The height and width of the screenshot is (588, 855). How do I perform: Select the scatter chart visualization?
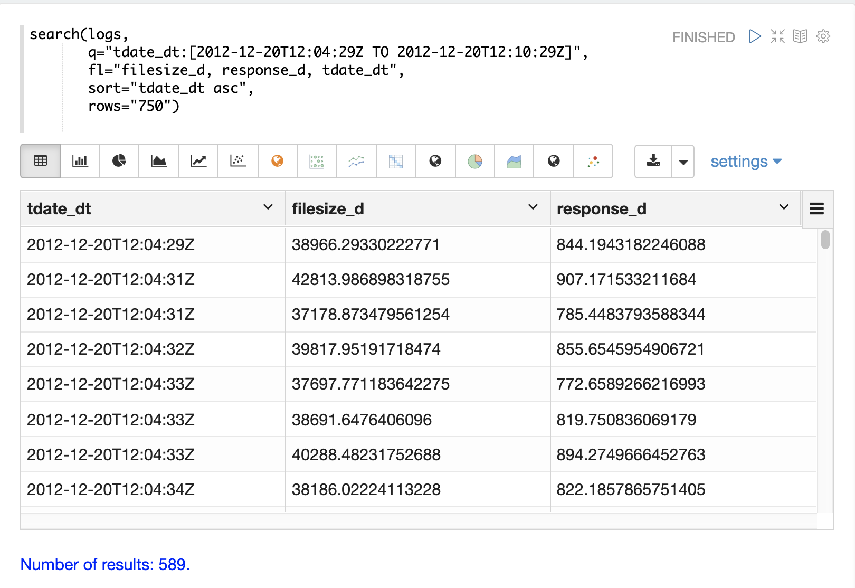(x=237, y=161)
